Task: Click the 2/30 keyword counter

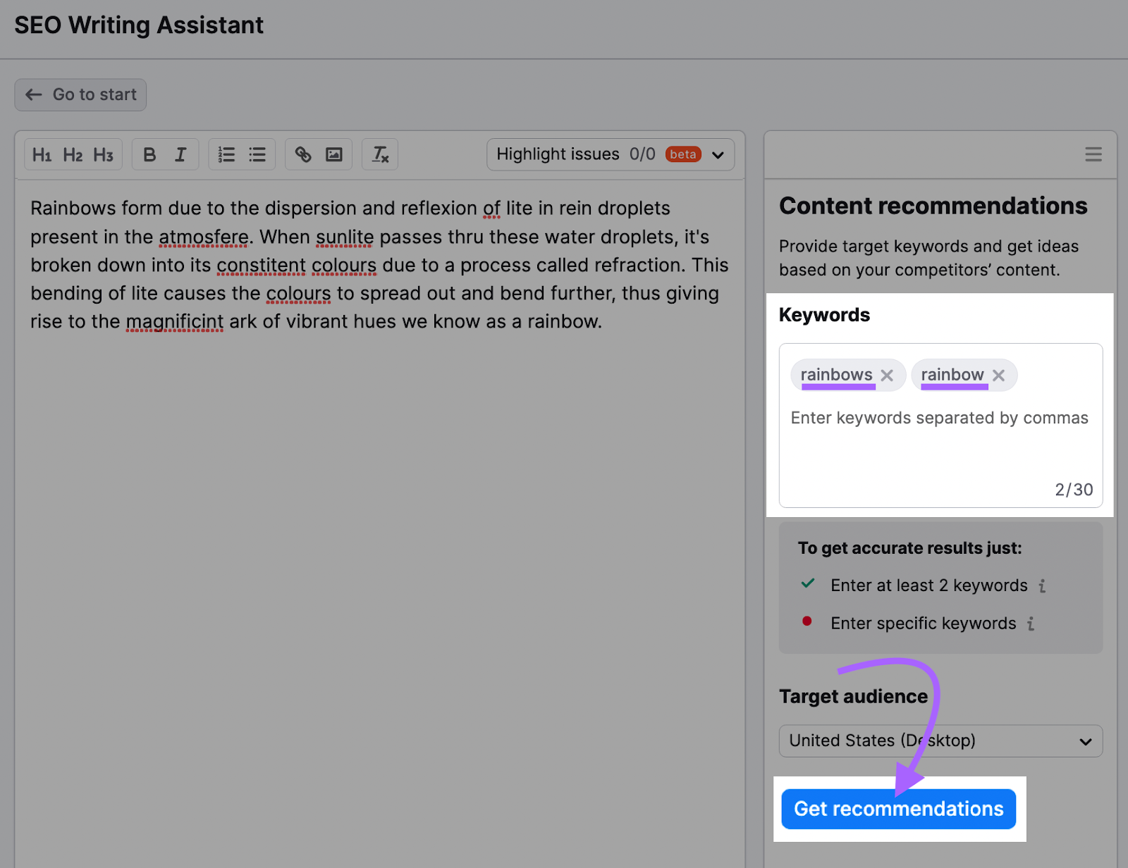Action: pyautogui.click(x=1074, y=490)
